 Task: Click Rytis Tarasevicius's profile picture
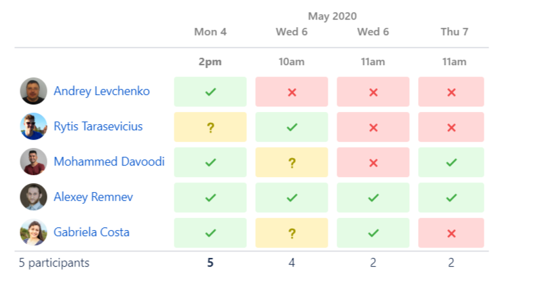point(33,126)
